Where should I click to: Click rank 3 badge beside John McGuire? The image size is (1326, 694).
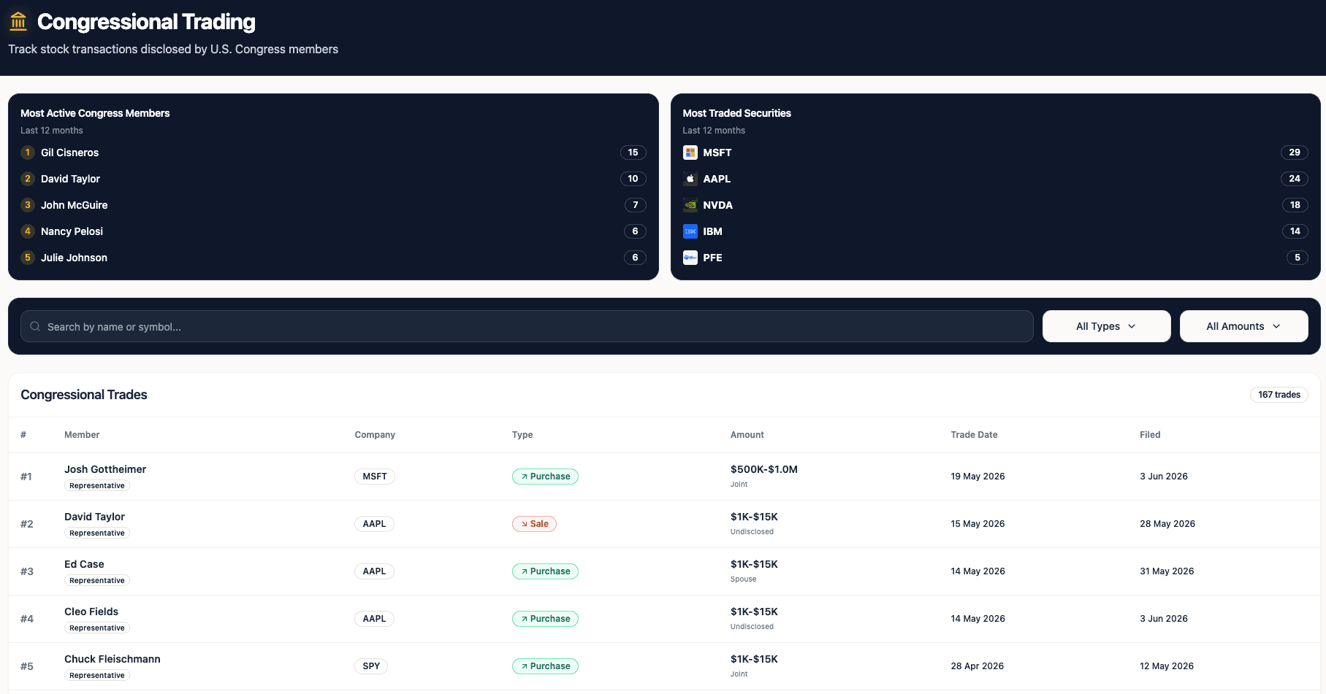[x=28, y=205]
